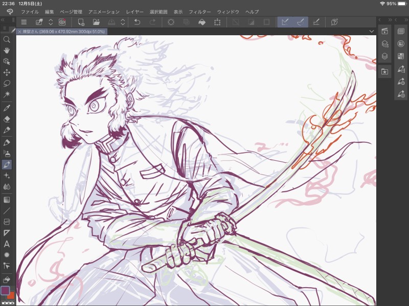The height and width of the screenshot is (306, 409).
Task: Open the ページ管理 menu
Action: point(71,12)
